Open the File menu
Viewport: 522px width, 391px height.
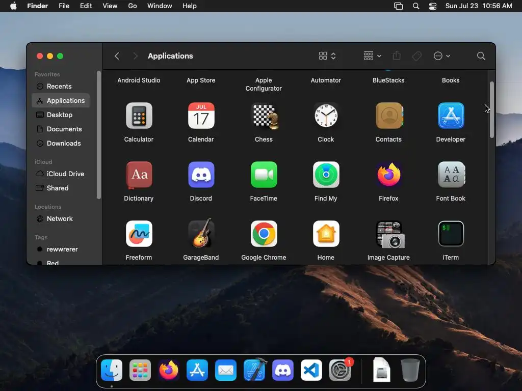click(64, 6)
